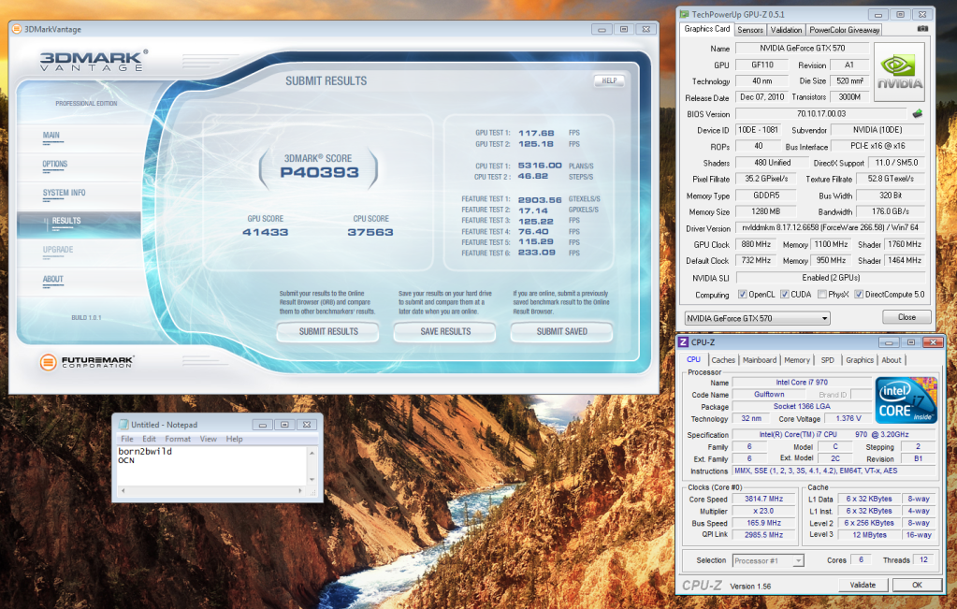
Task: Select the Graphics Card tab in GPU-Z
Action: pyautogui.click(x=707, y=29)
